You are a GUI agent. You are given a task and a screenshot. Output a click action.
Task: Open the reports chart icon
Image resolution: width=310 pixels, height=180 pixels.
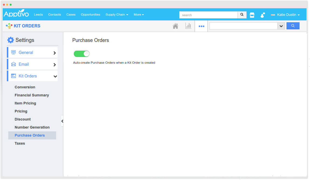(188, 26)
